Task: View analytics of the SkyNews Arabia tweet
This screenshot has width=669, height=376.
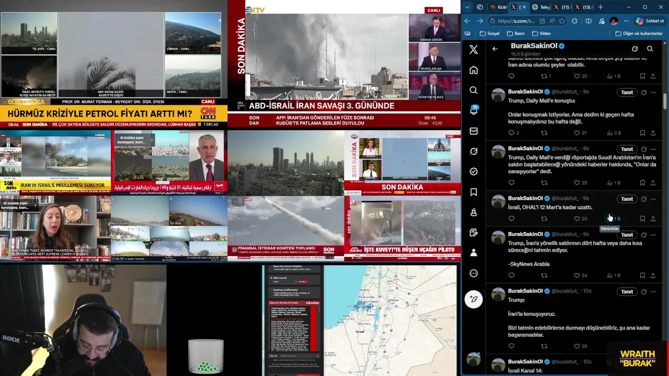Action: (x=614, y=275)
